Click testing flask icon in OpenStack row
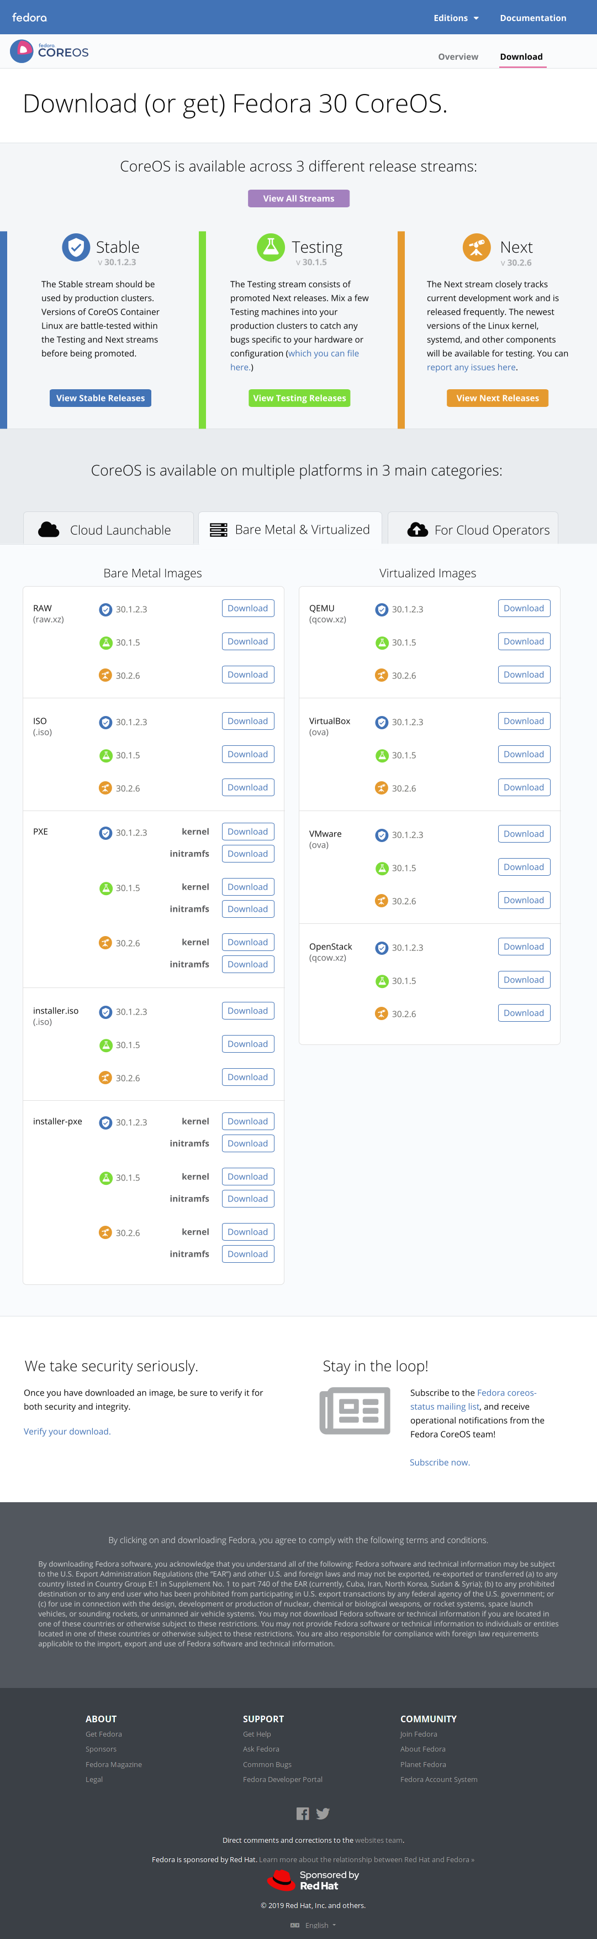Screen dimensions: 597x1939 pyautogui.click(x=381, y=981)
